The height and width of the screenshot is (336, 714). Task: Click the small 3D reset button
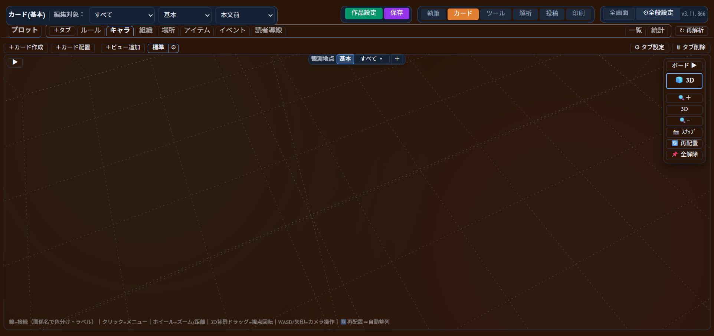(x=684, y=109)
